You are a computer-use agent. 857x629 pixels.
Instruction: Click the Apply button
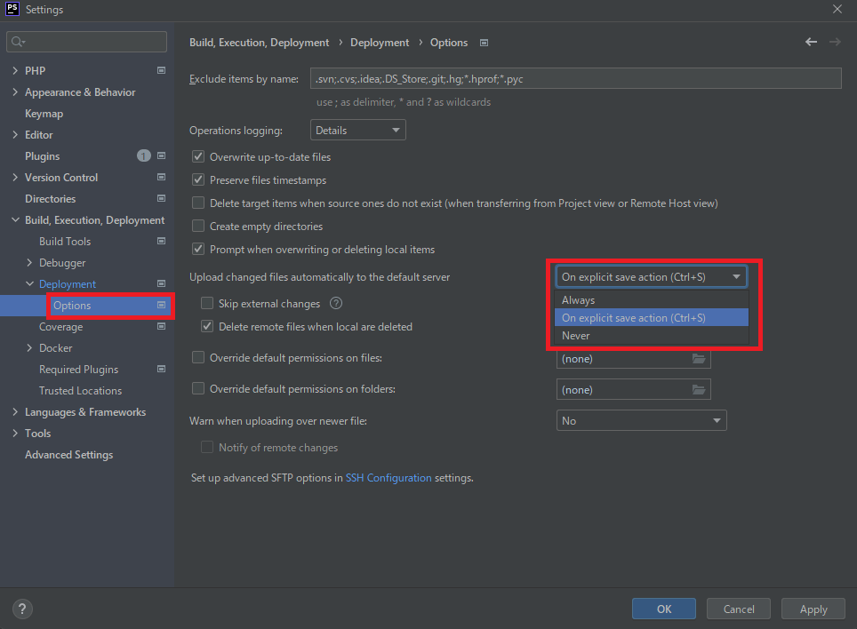coord(813,609)
